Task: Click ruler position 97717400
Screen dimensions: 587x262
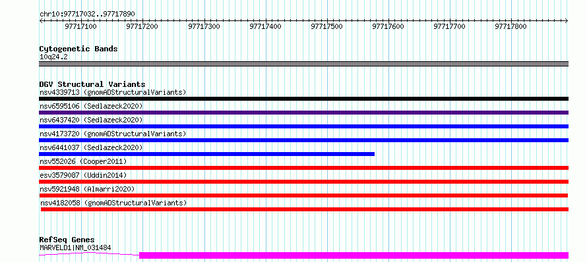Action: [265, 26]
